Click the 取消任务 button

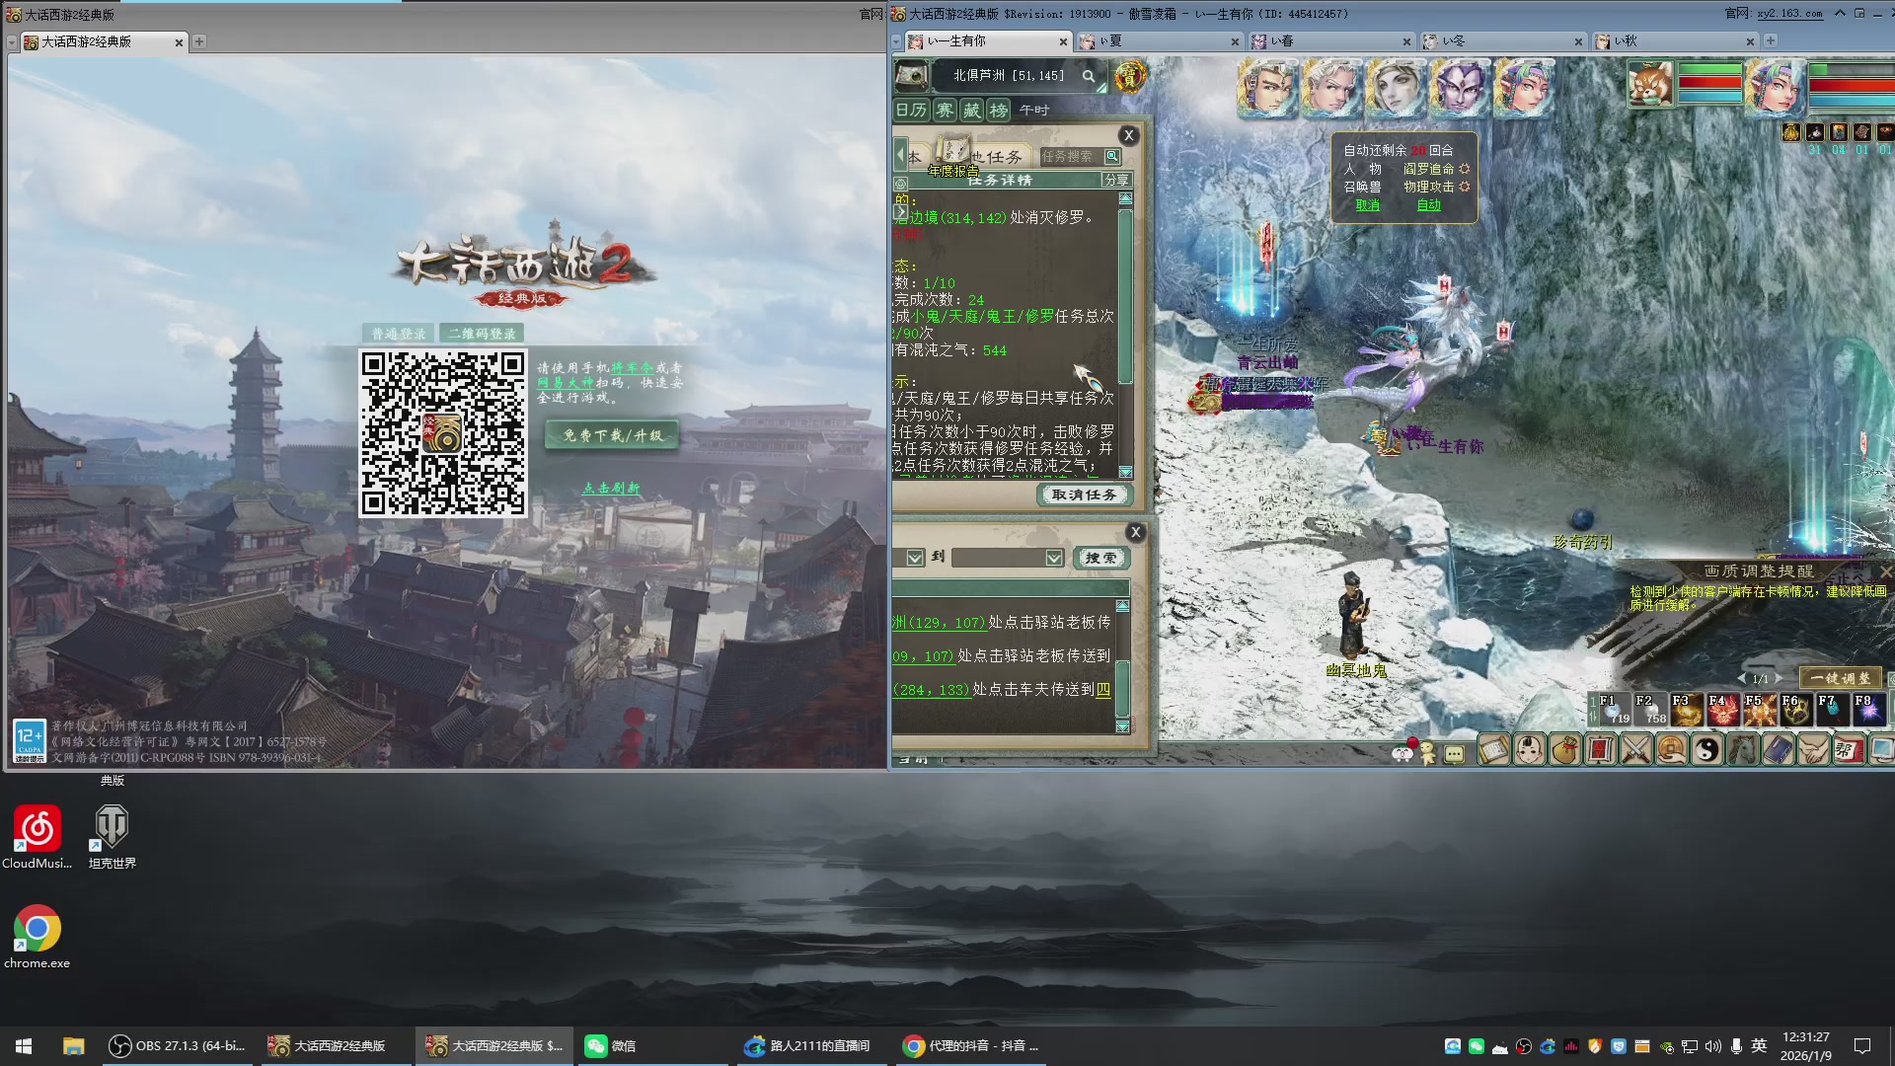click(1084, 495)
